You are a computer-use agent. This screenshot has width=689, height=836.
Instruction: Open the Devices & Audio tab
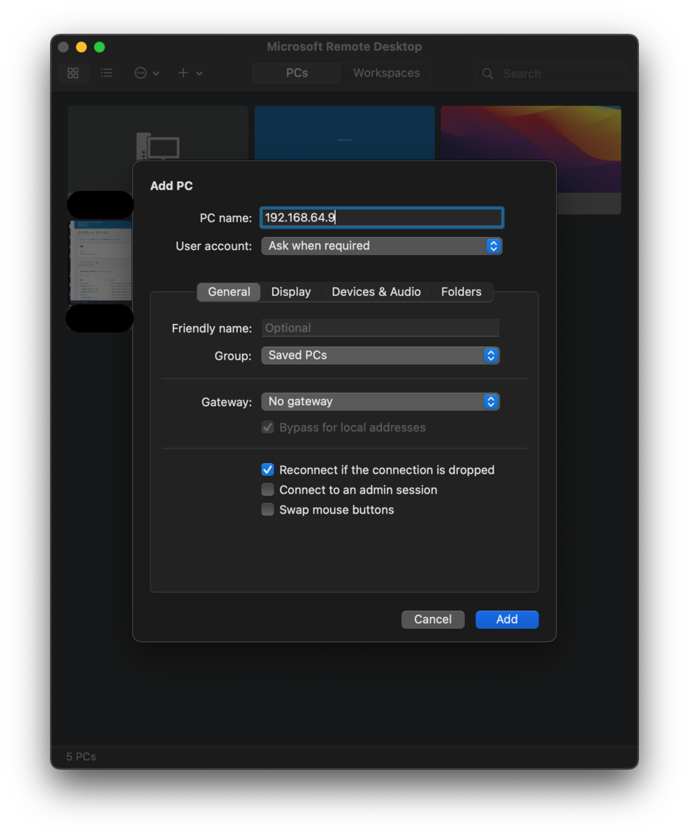(377, 292)
